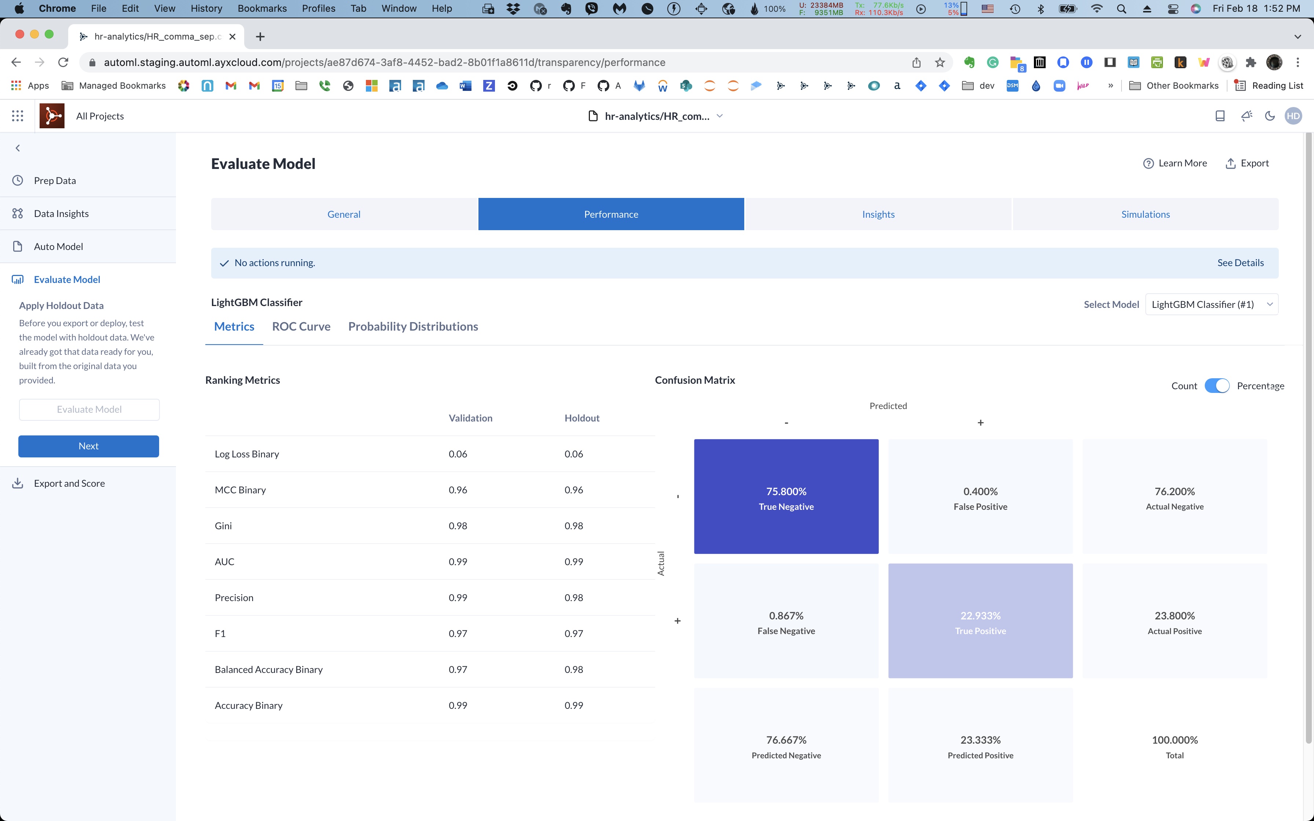Expand the hr-analytics breadcrumb dropdown
Viewport: 1314px width, 821px height.
pyautogui.click(x=720, y=116)
